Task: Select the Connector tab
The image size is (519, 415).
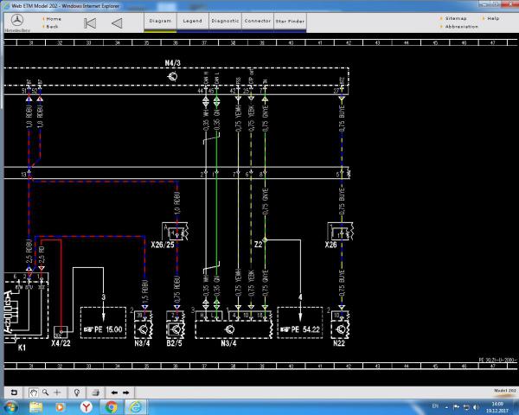Action: [x=257, y=19]
